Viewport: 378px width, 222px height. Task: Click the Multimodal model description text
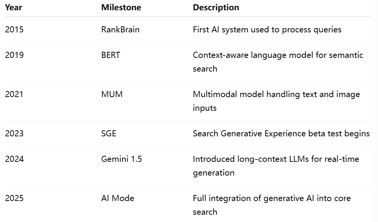pyautogui.click(x=276, y=101)
